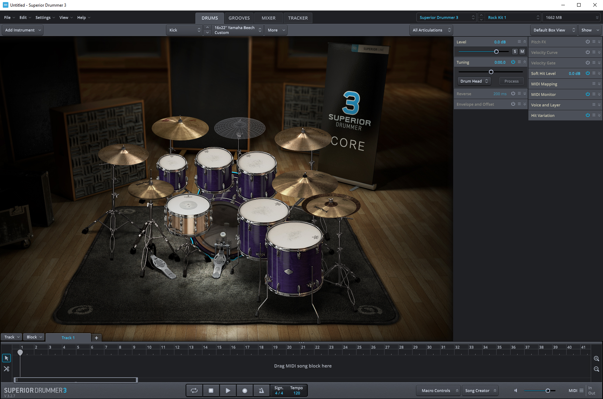Open the Voice and Layer menu icon
Screen dimensions: 603x399
tap(594, 105)
